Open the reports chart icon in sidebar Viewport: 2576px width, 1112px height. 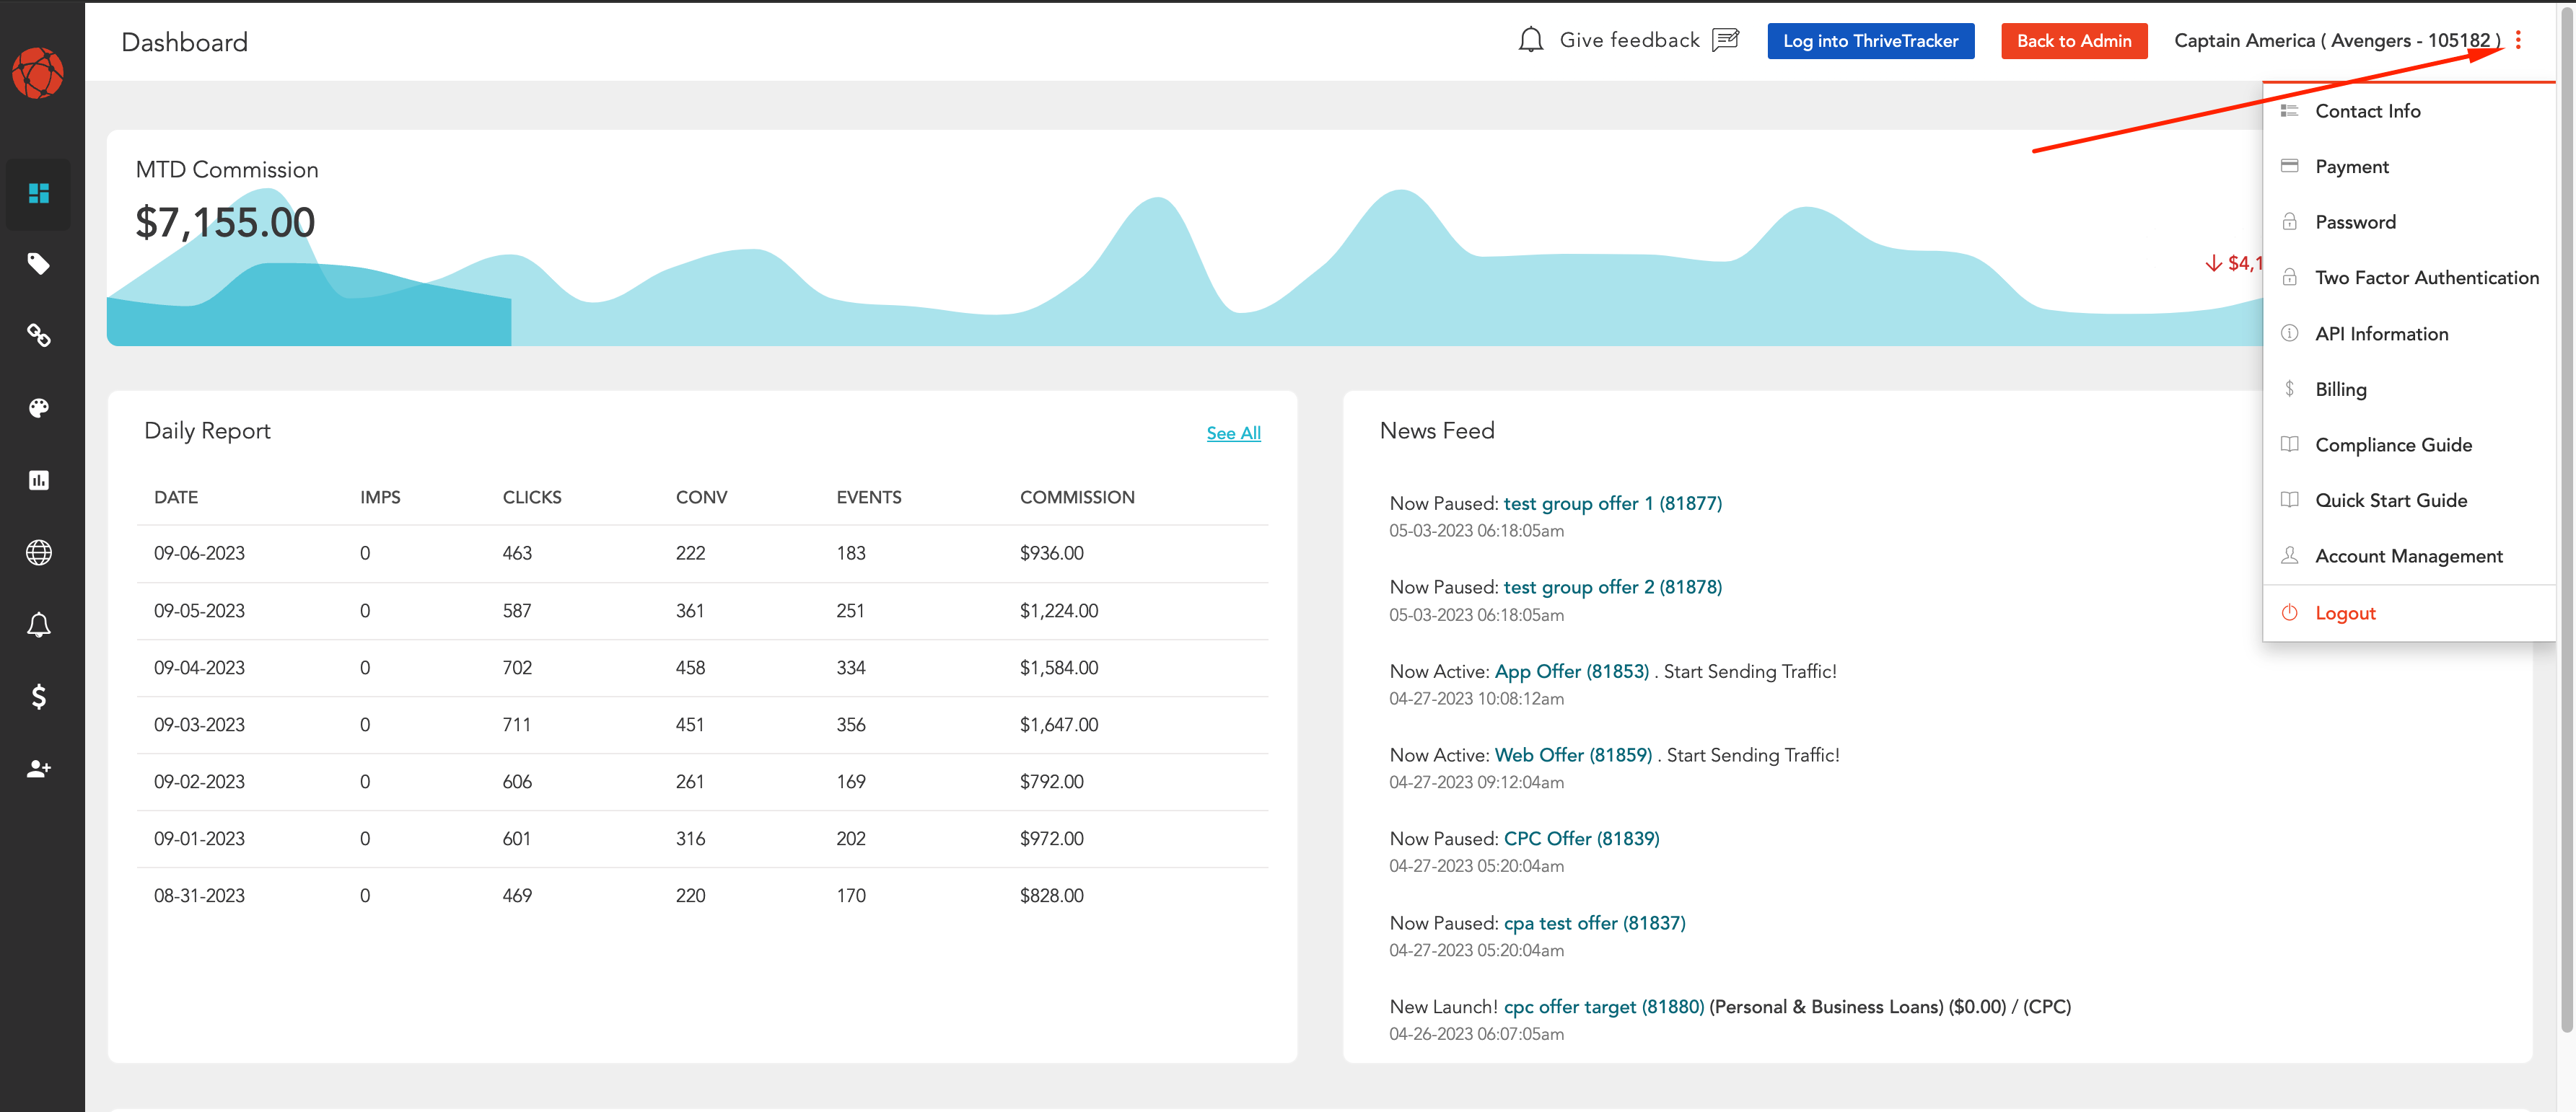tap(39, 480)
